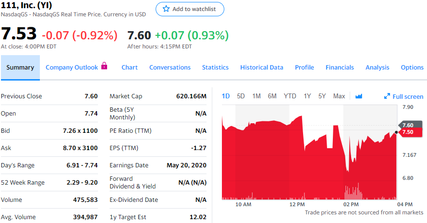Expand chart using the Full screen arrows icon
Viewport: 427px width, 223px height.
pyautogui.click(x=387, y=96)
